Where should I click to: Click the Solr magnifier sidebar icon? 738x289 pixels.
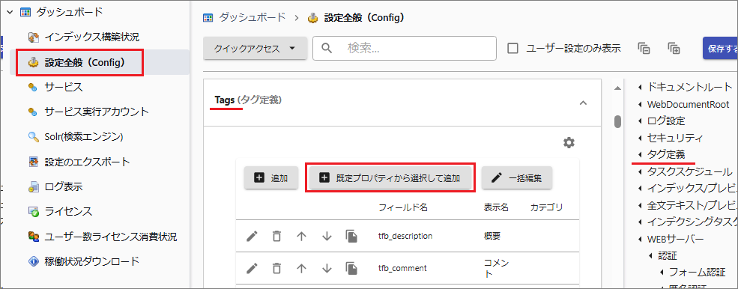(33, 137)
